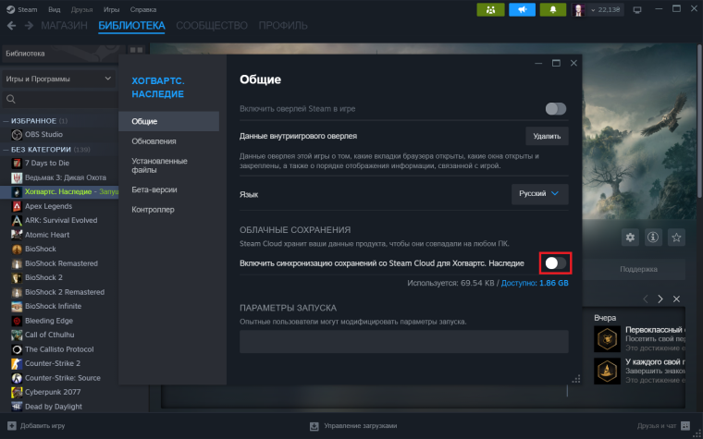Click the Библиотека home button
The image size is (703, 439).
[x=64, y=54]
